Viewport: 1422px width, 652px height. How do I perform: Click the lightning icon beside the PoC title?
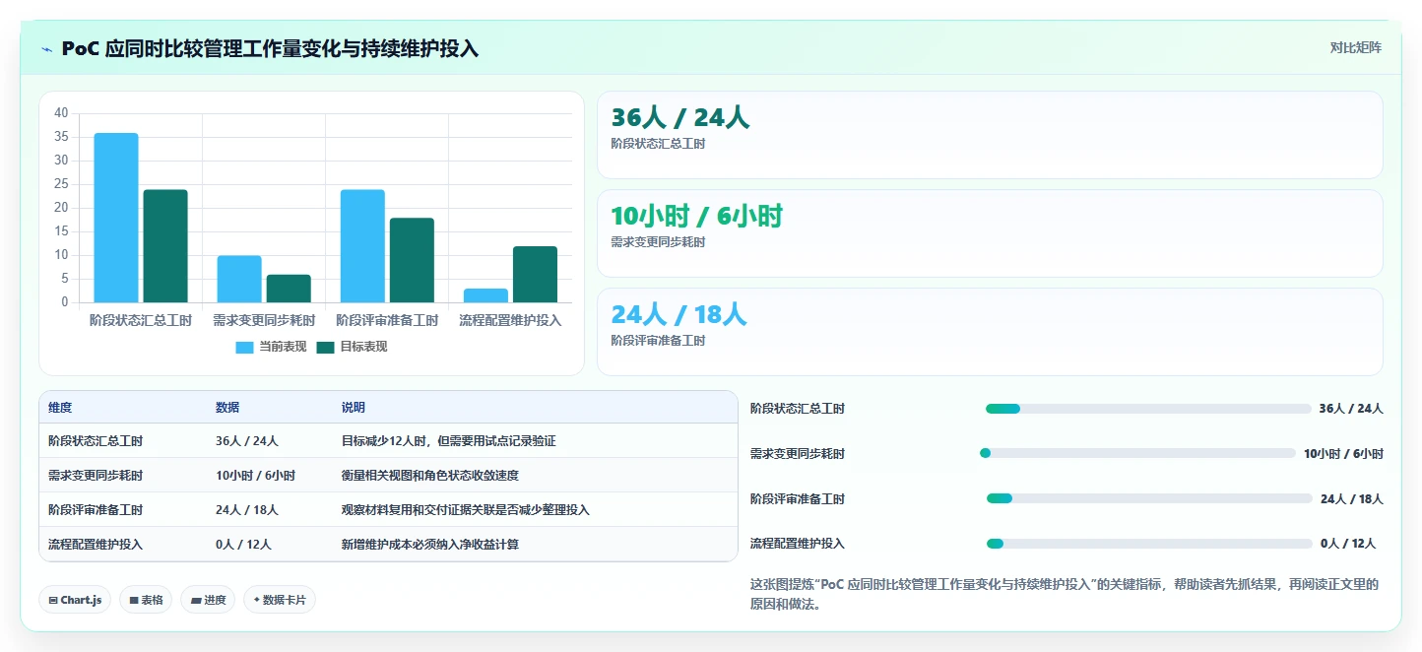click(x=47, y=49)
